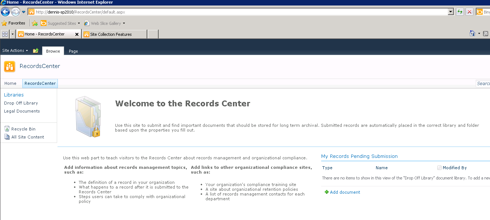Open the Site Actions dropdown menu
Image resolution: width=490 pixels, height=220 pixels.
15,50
